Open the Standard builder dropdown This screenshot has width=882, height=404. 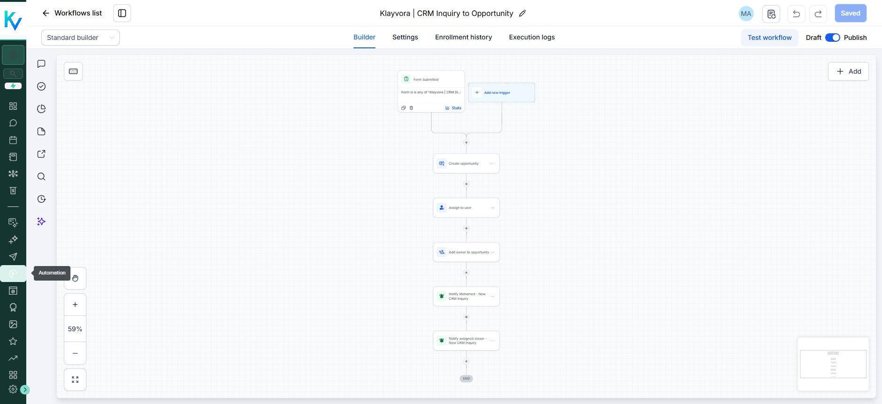[80, 38]
